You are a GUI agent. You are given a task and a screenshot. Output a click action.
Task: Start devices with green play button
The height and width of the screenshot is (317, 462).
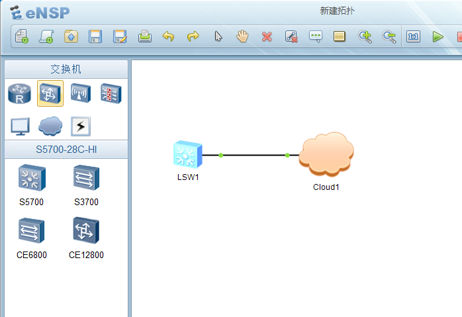tap(438, 36)
